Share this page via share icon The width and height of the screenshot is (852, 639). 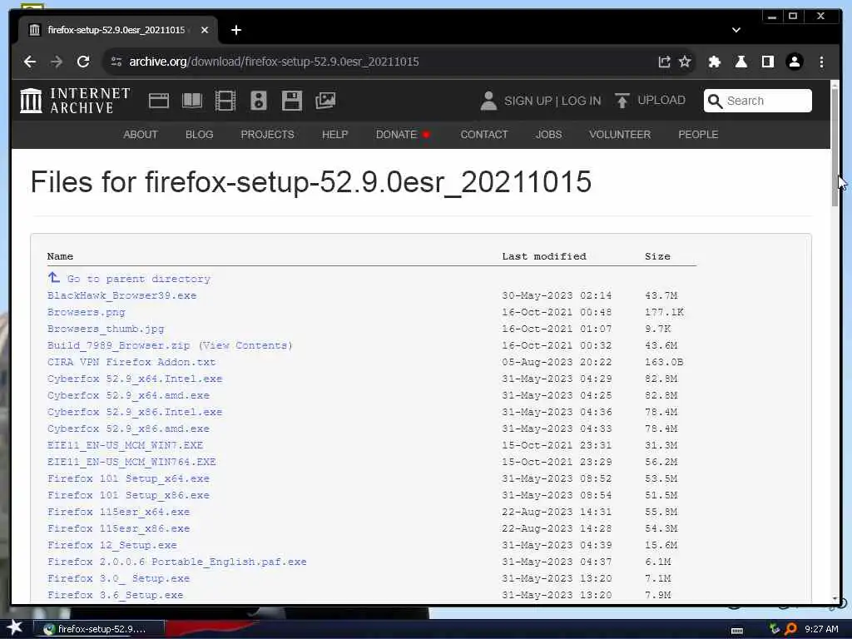pyautogui.click(x=664, y=62)
